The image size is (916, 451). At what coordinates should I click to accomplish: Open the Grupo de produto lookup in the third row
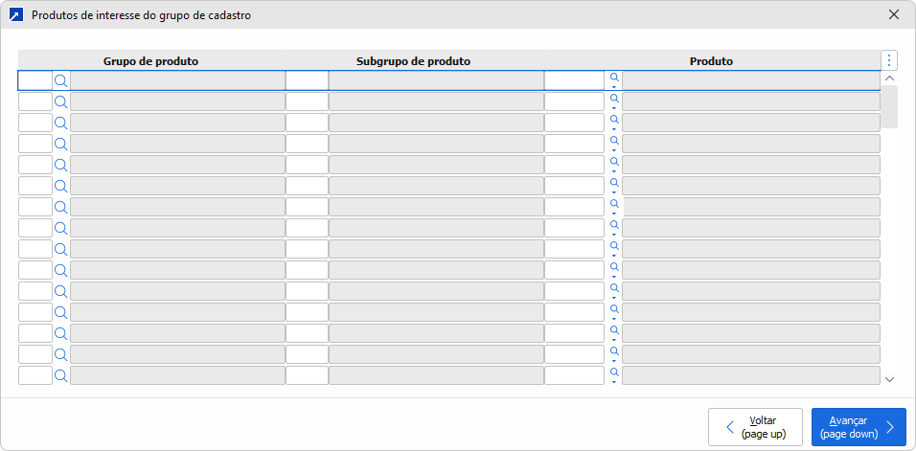[60, 123]
